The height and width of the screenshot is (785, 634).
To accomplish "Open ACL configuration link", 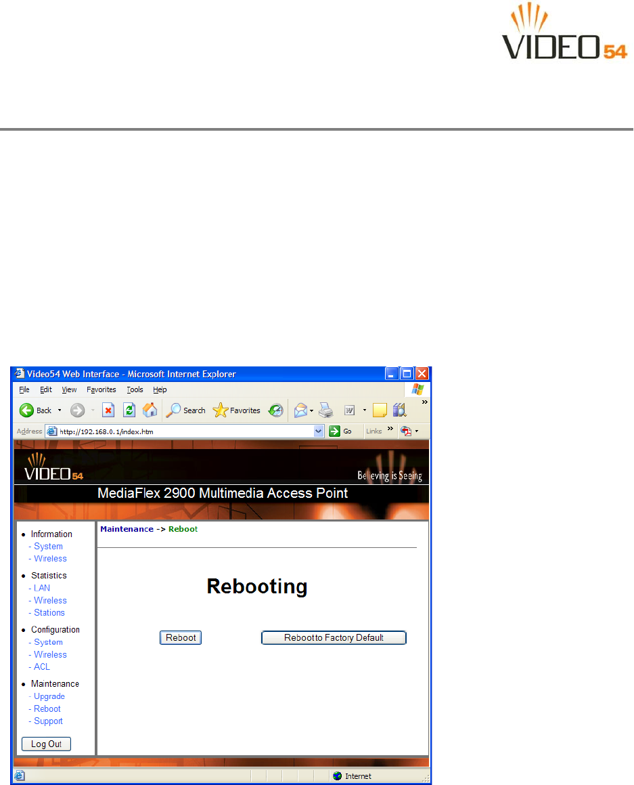I will (x=41, y=667).
